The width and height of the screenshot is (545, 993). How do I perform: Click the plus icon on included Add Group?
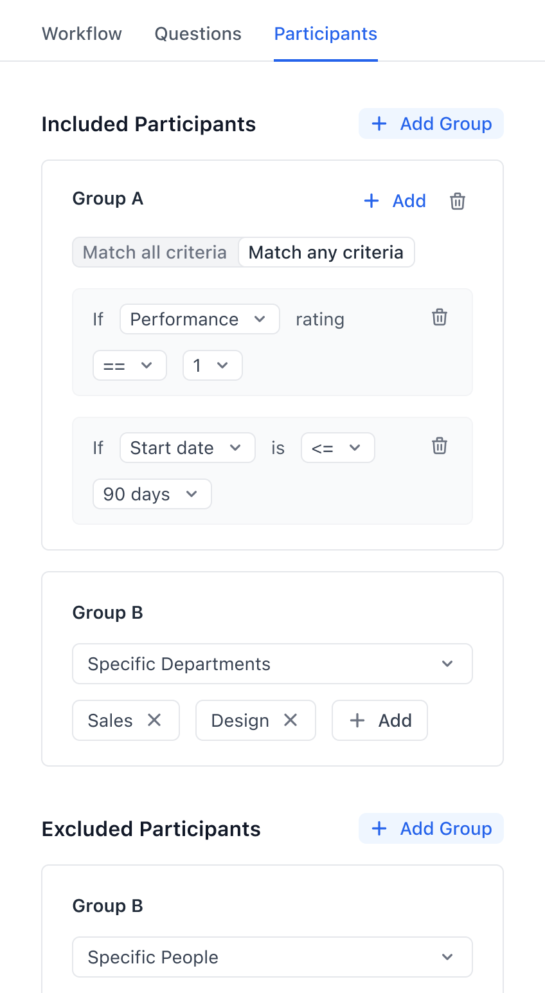[379, 123]
